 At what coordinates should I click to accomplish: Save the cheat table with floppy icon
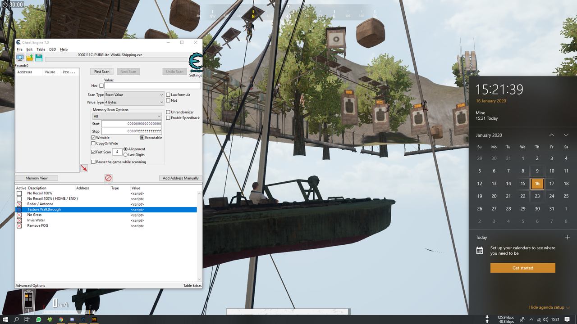click(x=39, y=58)
